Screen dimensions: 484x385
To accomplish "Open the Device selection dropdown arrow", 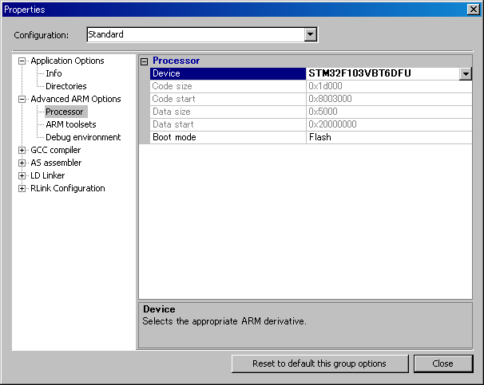I will tap(466, 73).
